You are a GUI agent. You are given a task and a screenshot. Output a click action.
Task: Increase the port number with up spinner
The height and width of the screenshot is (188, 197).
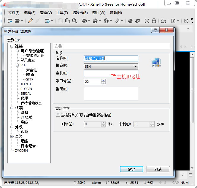point(104,80)
